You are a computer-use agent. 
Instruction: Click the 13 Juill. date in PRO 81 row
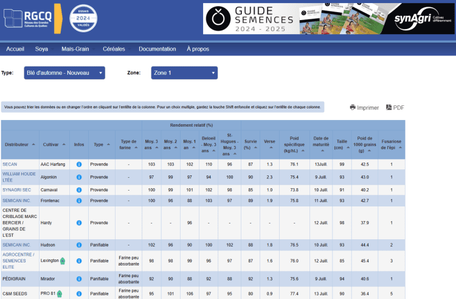coord(321,294)
